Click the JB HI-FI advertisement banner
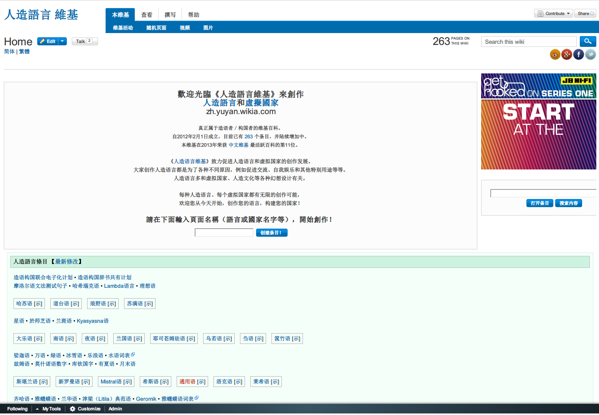The image size is (599, 415). click(x=538, y=121)
